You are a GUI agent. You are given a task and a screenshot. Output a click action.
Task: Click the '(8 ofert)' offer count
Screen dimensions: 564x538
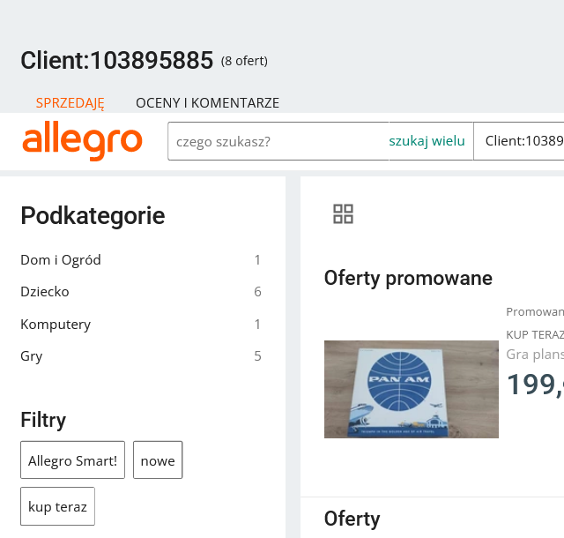coord(244,62)
